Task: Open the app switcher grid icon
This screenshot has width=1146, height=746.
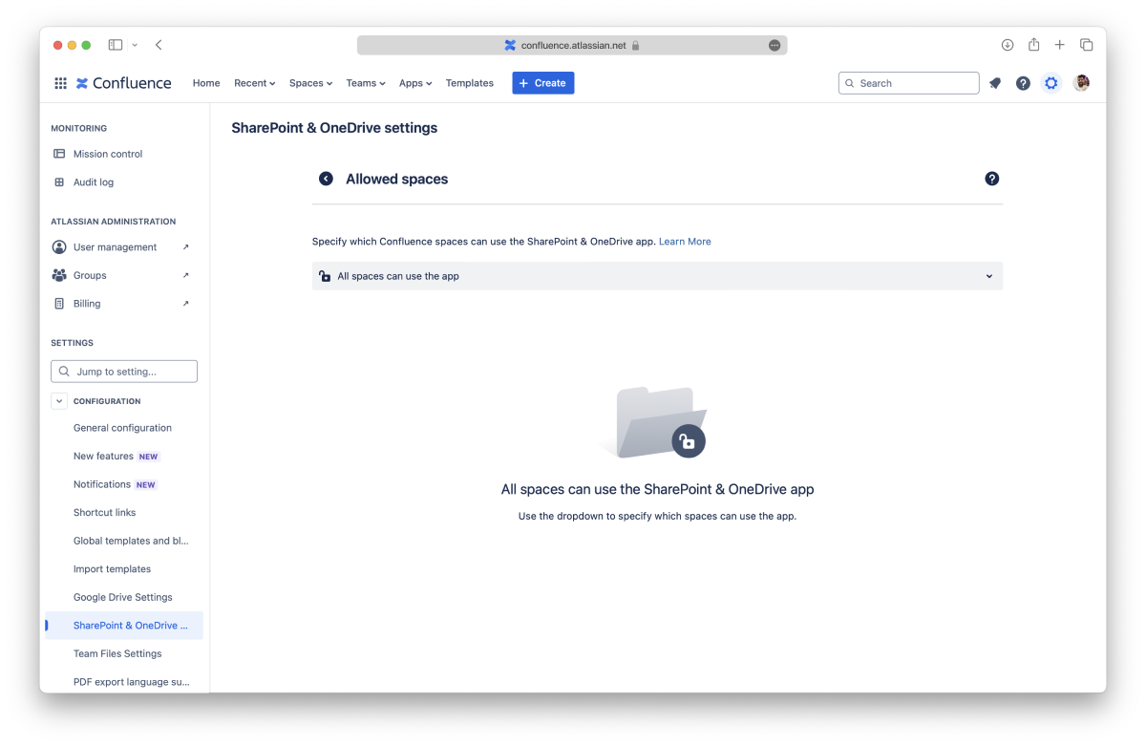Action: [60, 83]
